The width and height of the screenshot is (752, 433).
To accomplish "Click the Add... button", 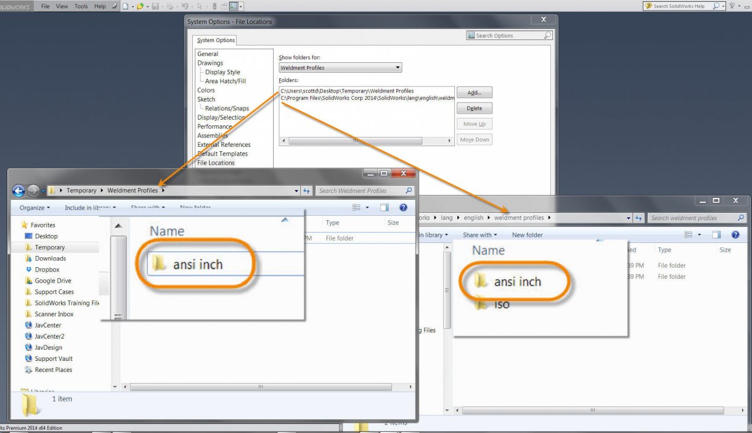I will point(474,93).
